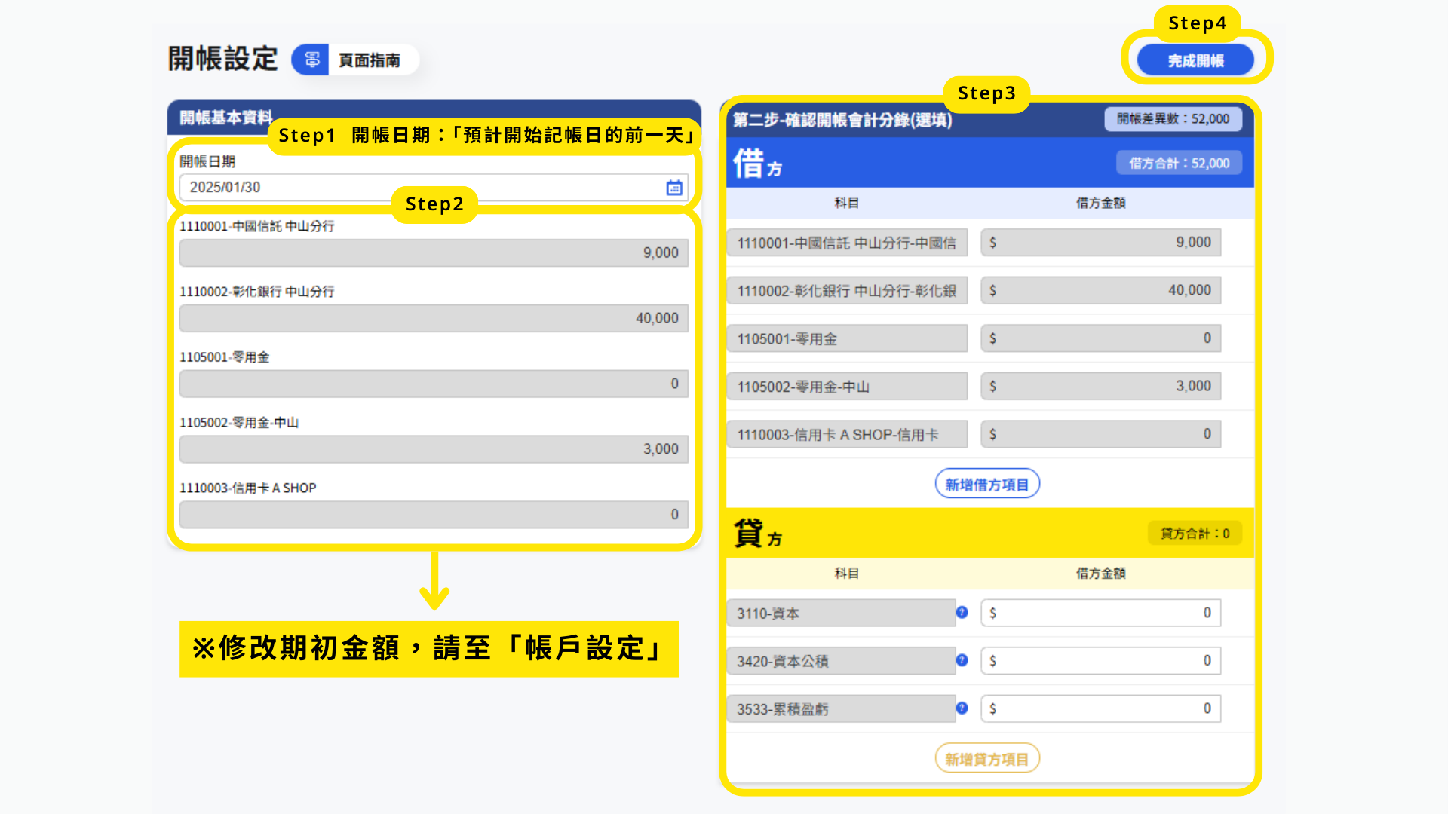
Task: Click amount field for 3110-資本
Action: pyautogui.click(x=1100, y=613)
